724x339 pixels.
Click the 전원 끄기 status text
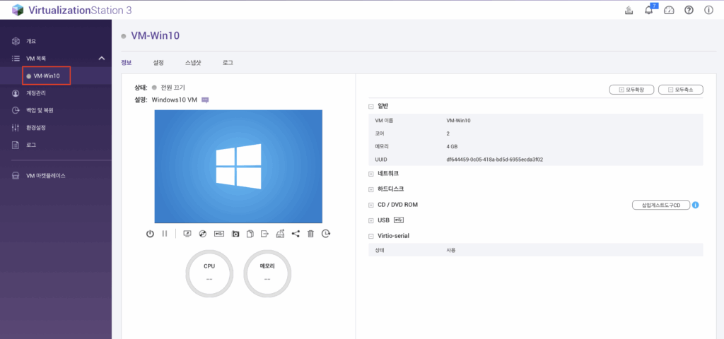[x=173, y=87]
